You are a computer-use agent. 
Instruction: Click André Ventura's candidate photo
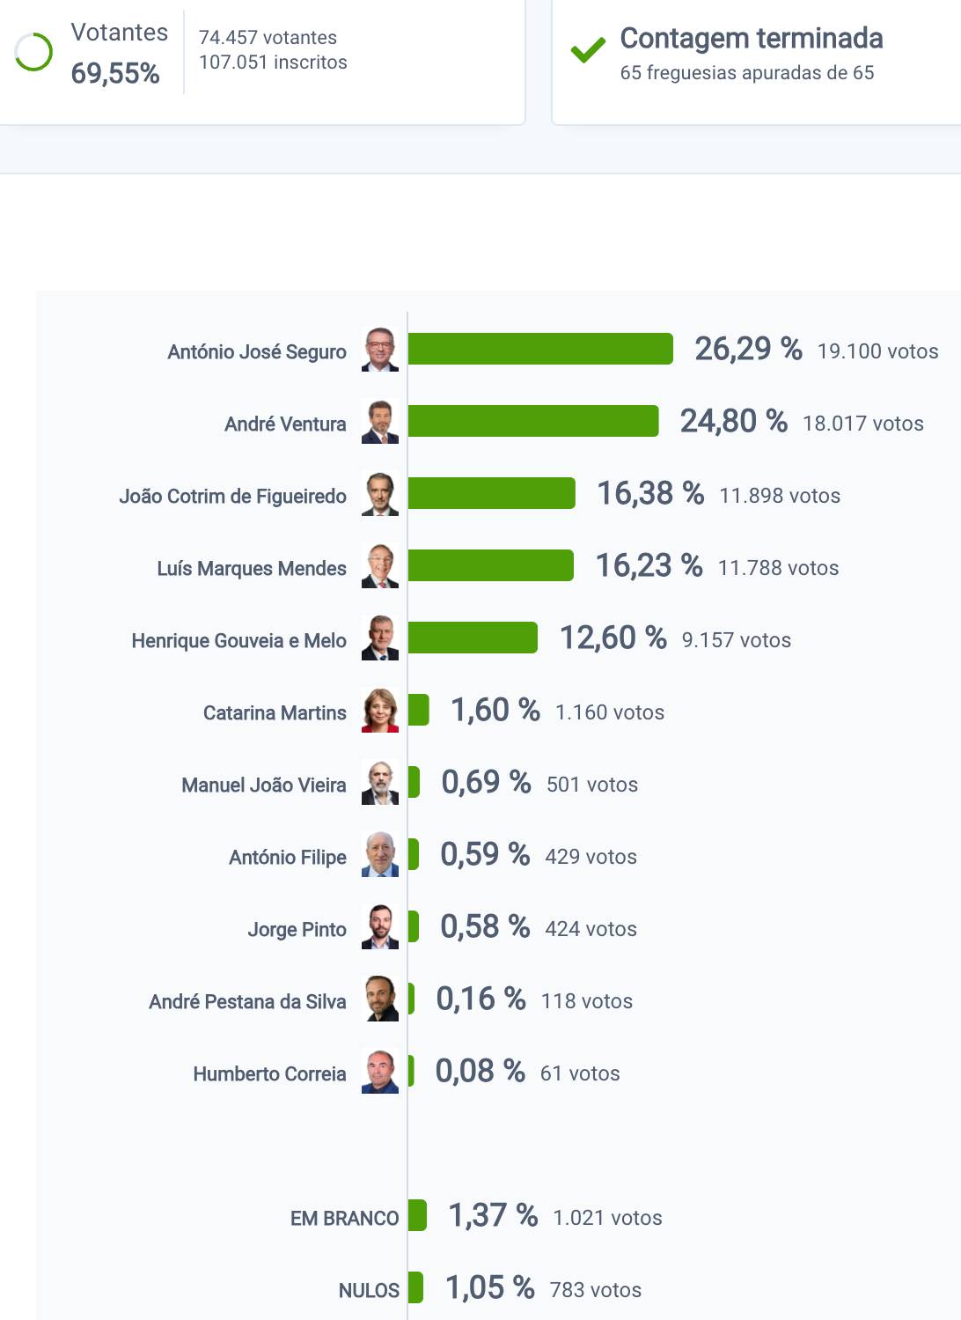point(380,422)
